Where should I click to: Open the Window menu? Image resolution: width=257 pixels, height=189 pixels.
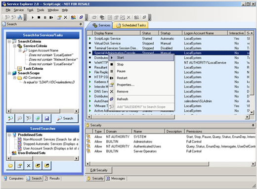pos(53,10)
